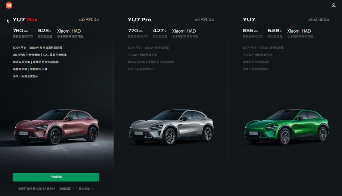The height and width of the screenshot is (196, 342).
Task: Click the ¥253,500 price of YU7
Action: (318, 20)
